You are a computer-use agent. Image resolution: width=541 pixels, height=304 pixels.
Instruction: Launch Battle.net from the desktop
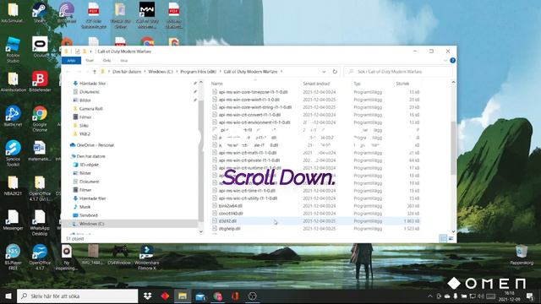tap(13, 117)
